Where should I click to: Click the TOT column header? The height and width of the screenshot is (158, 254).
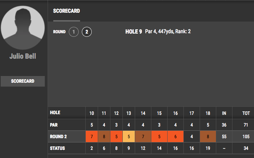(x=246, y=113)
